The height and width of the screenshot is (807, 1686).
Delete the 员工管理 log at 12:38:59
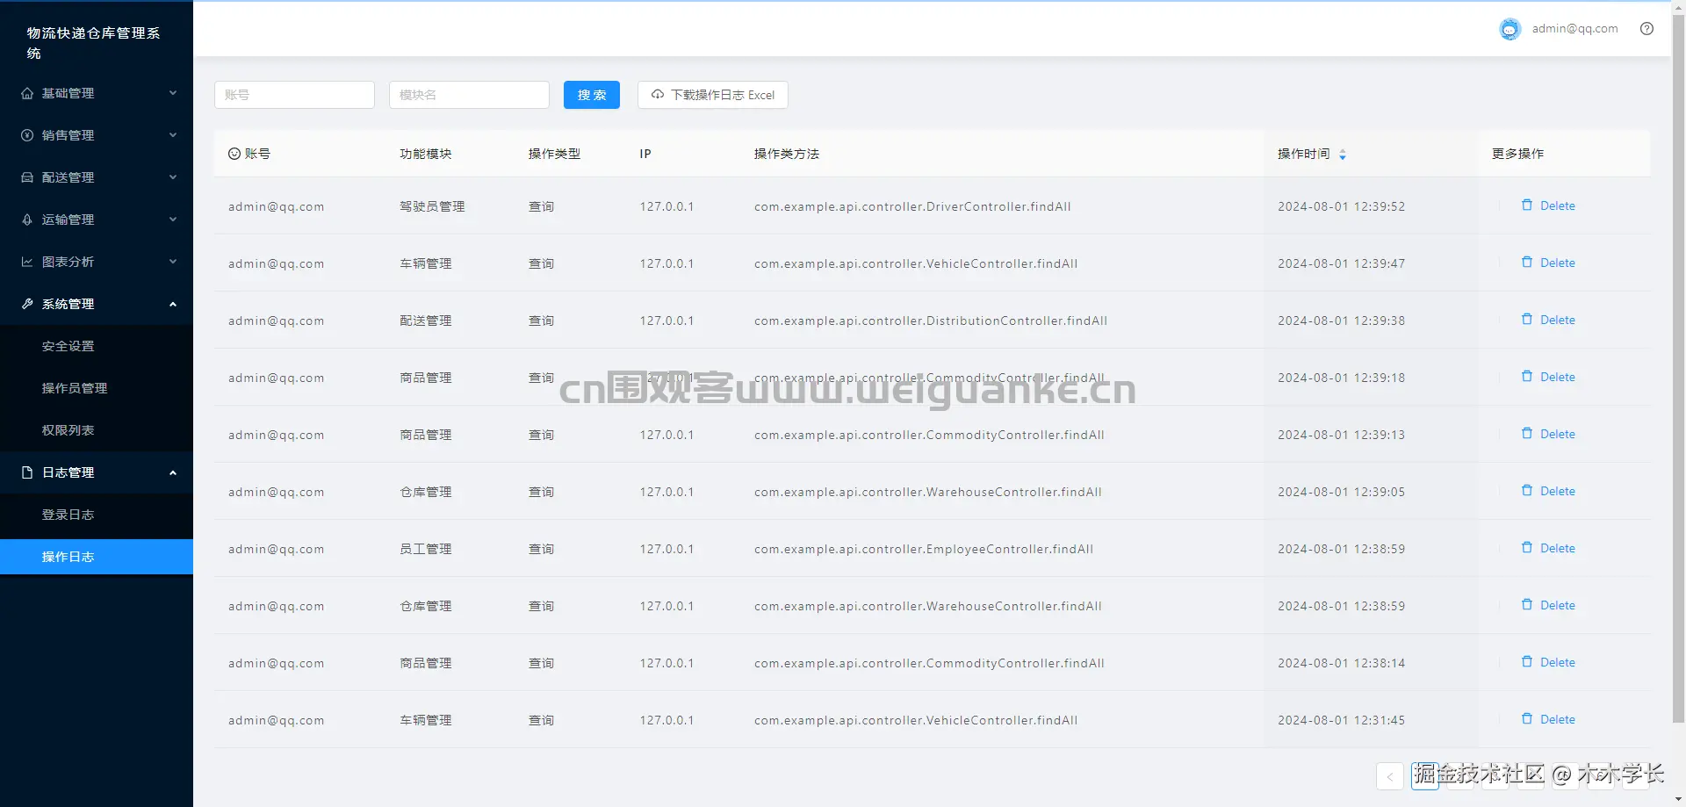1548,548
